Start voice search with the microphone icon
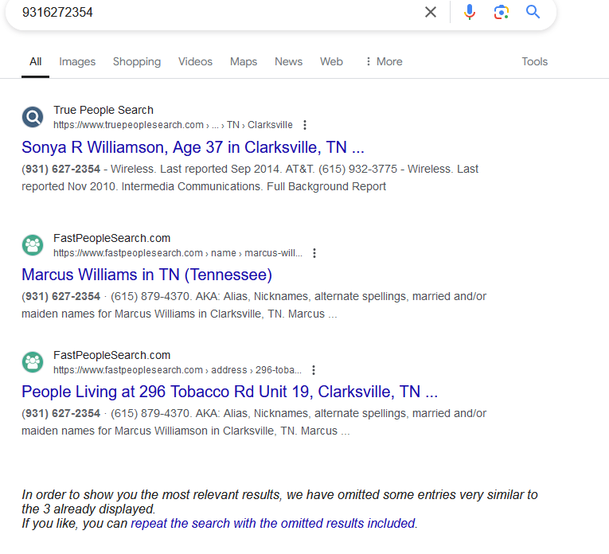The height and width of the screenshot is (554, 609). point(470,12)
